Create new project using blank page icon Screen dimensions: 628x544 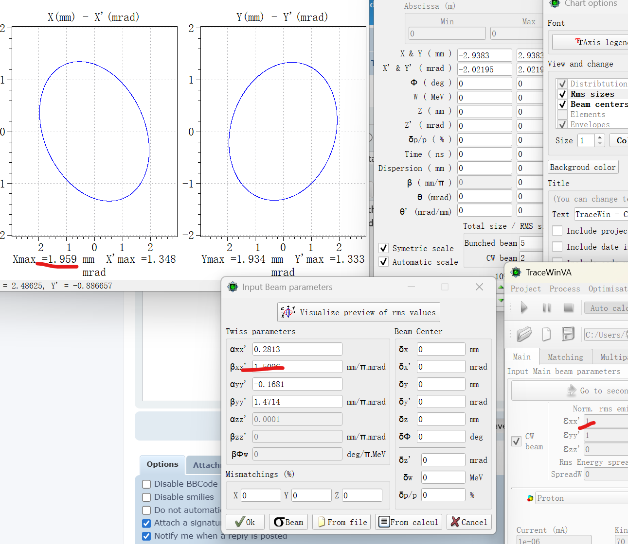pos(546,334)
